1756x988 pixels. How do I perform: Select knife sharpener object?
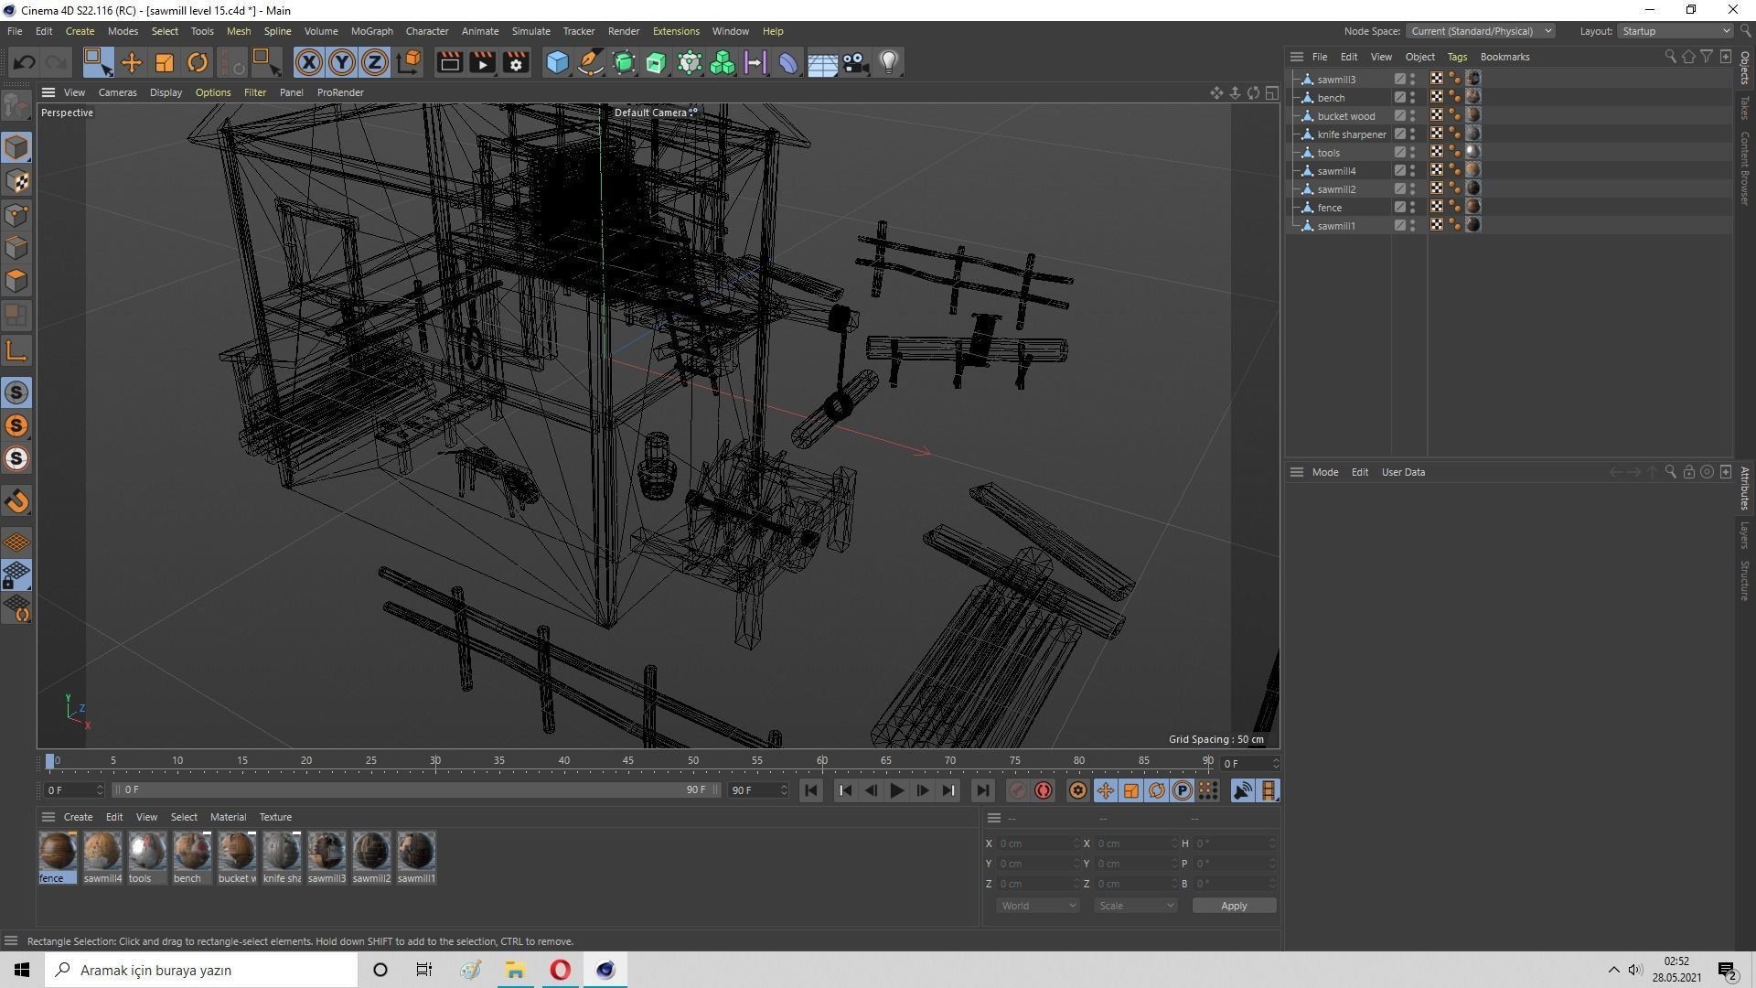(1351, 134)
